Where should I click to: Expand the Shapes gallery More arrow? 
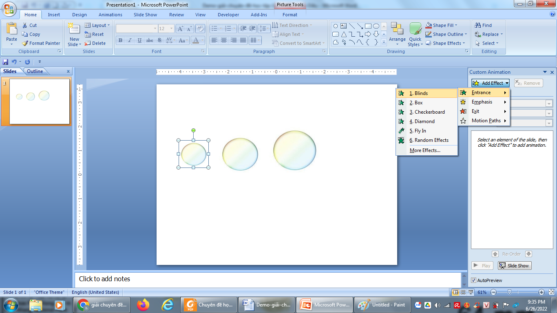(384, 42)
